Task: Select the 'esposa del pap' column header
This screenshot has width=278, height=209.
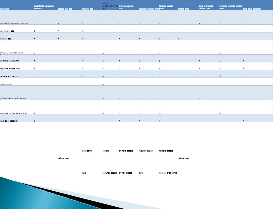Action: pos(65,9)
